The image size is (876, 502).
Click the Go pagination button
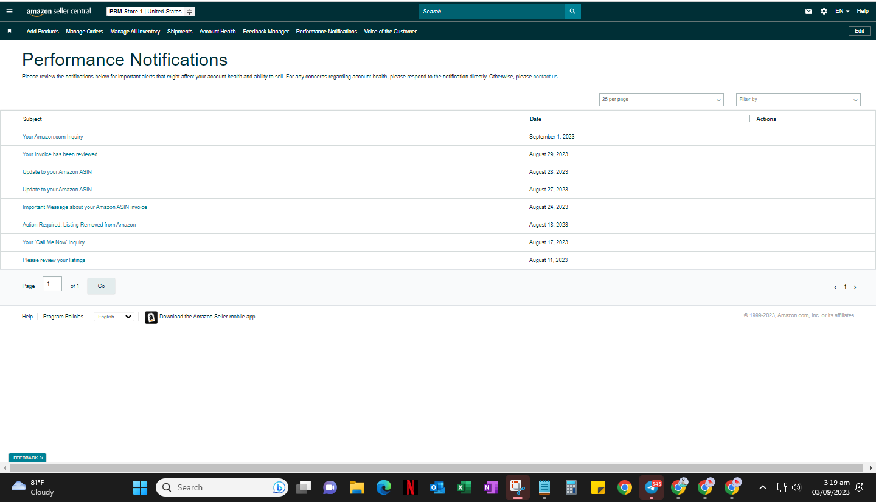coord(101,286)
